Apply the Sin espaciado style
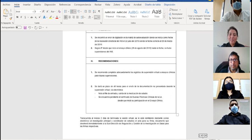This screenshot has width=252, height=140. (x=122, y=14)
